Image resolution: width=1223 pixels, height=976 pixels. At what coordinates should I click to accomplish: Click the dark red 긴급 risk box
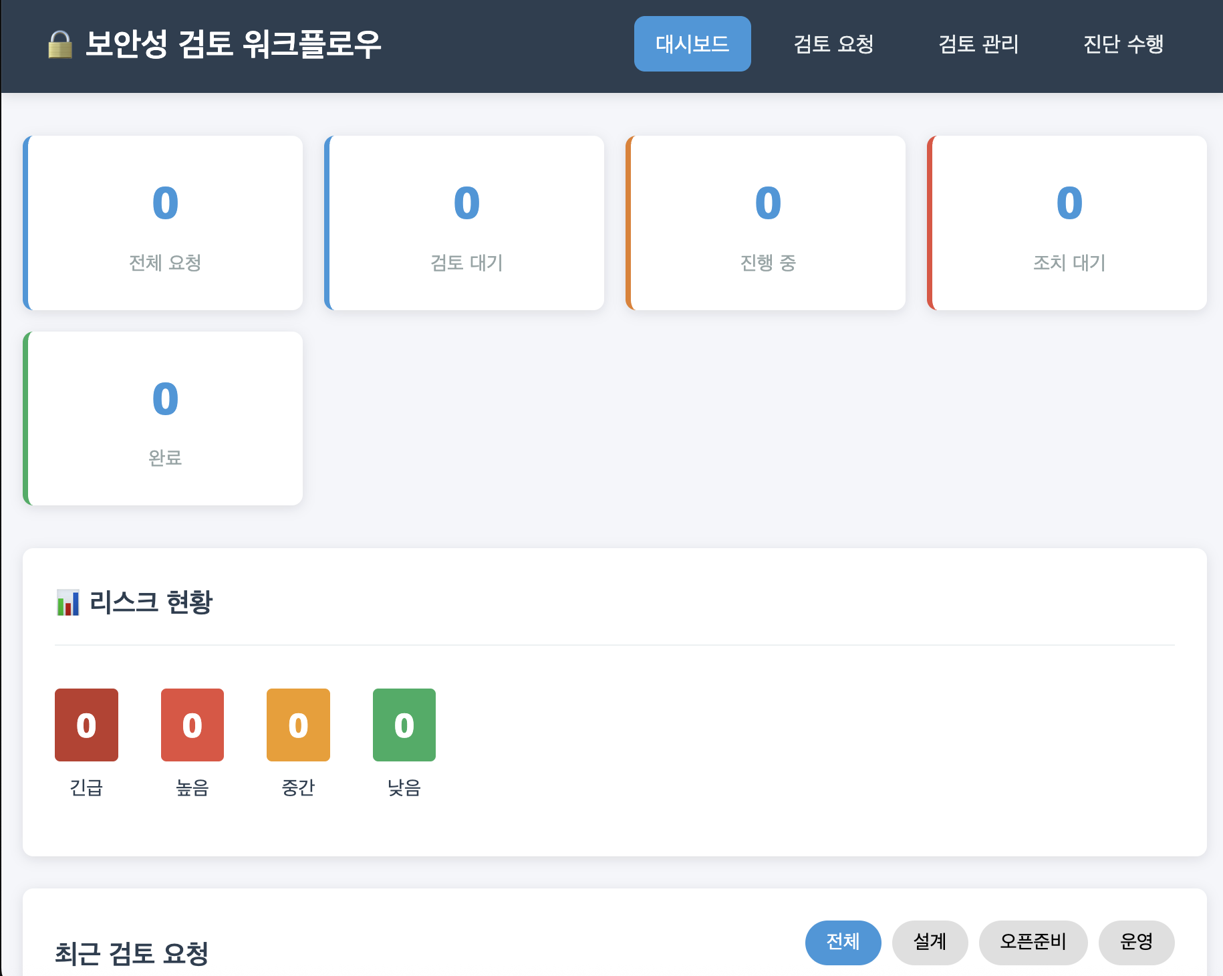point(86,725)
